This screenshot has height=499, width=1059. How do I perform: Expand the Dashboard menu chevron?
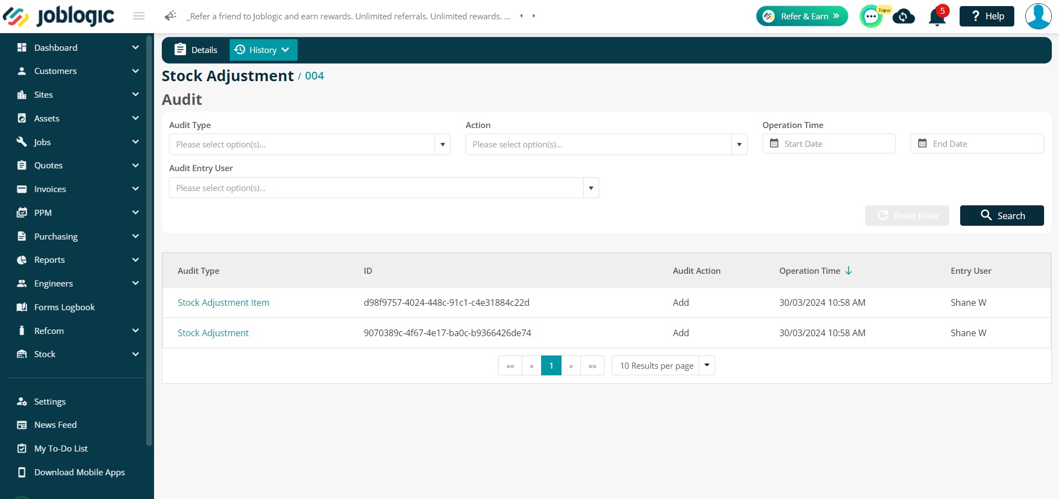click(x=135, y=47)
